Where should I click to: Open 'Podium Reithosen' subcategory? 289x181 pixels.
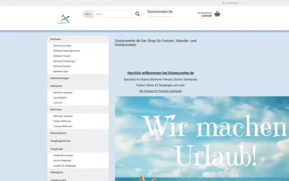point(62,121)
